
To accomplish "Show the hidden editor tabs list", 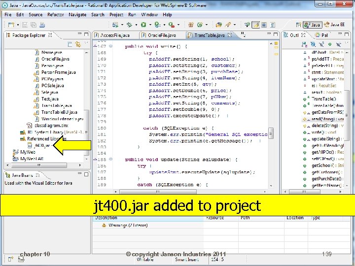I will (x=243, y=34).
